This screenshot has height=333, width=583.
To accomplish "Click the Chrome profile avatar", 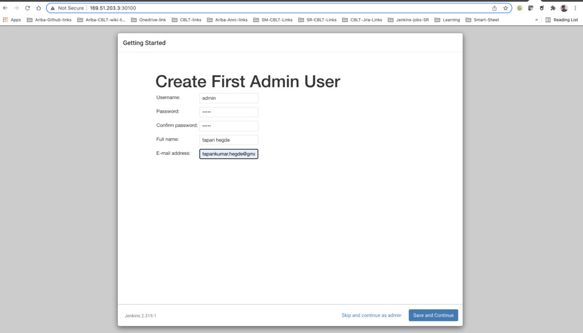I will (564, 8).
